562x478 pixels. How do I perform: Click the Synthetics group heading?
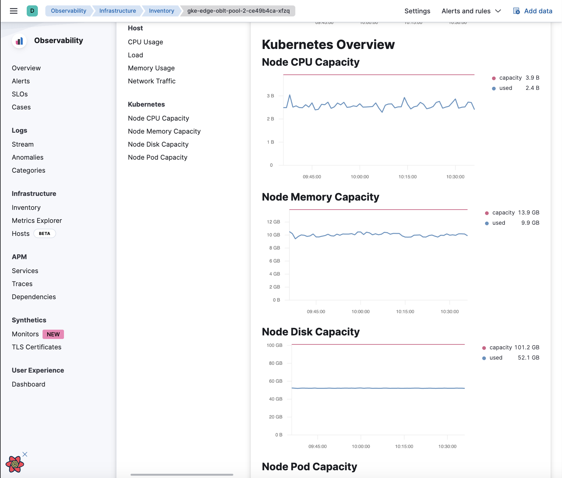point(29,320)
